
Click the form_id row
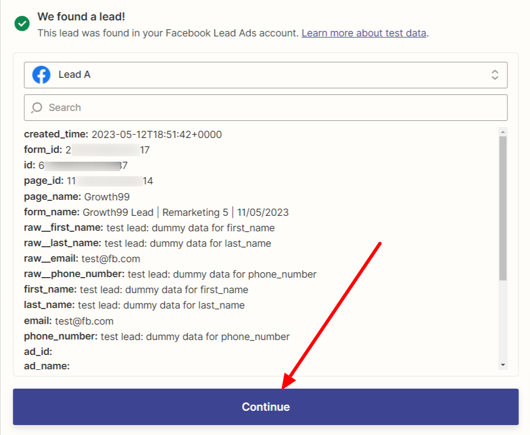(87, 150)
